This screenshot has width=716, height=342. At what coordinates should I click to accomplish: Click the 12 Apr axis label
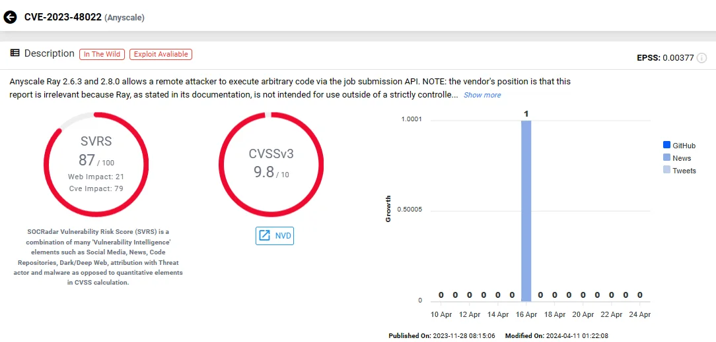click(x=470, y=315)
